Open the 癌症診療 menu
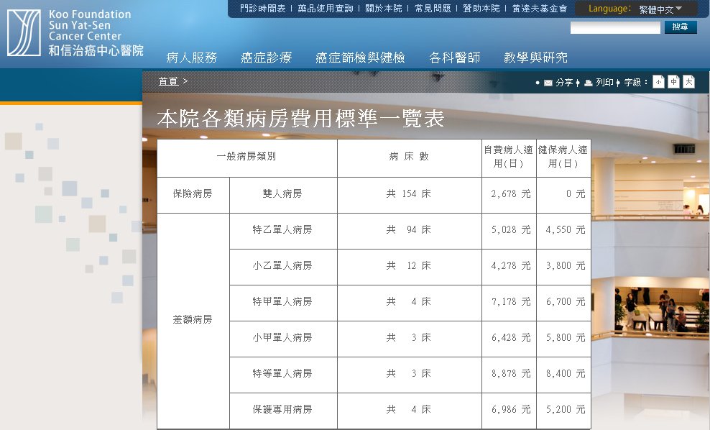Image resolution: width=710 pixels, height=430 pixels. (x=266, y=58)
